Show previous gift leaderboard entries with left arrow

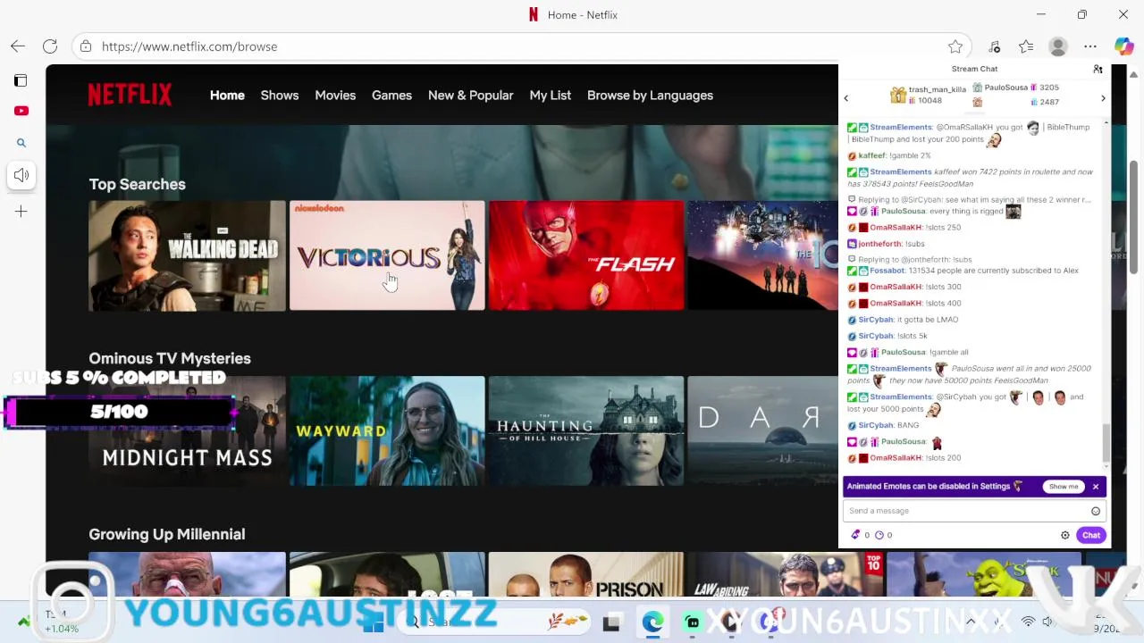846,98
